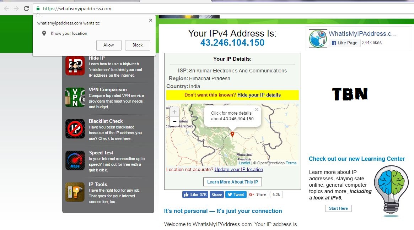Click the Facebook Like 37K button

click(x=195, y=195)
